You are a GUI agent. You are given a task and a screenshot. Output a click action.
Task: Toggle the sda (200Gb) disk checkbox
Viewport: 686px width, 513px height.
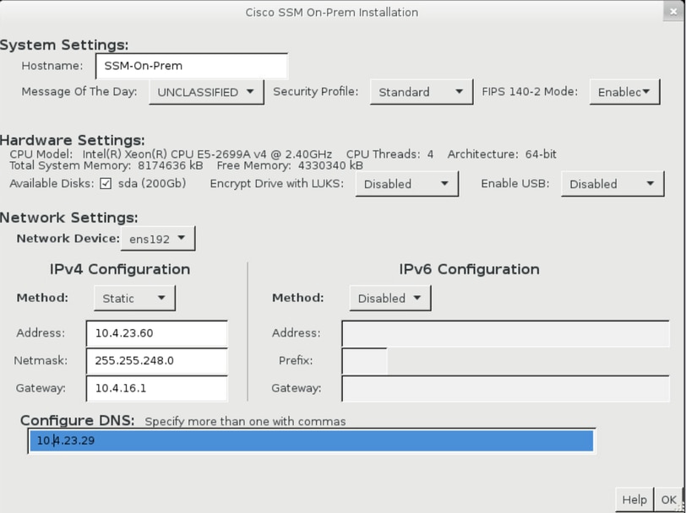point(106,184)
